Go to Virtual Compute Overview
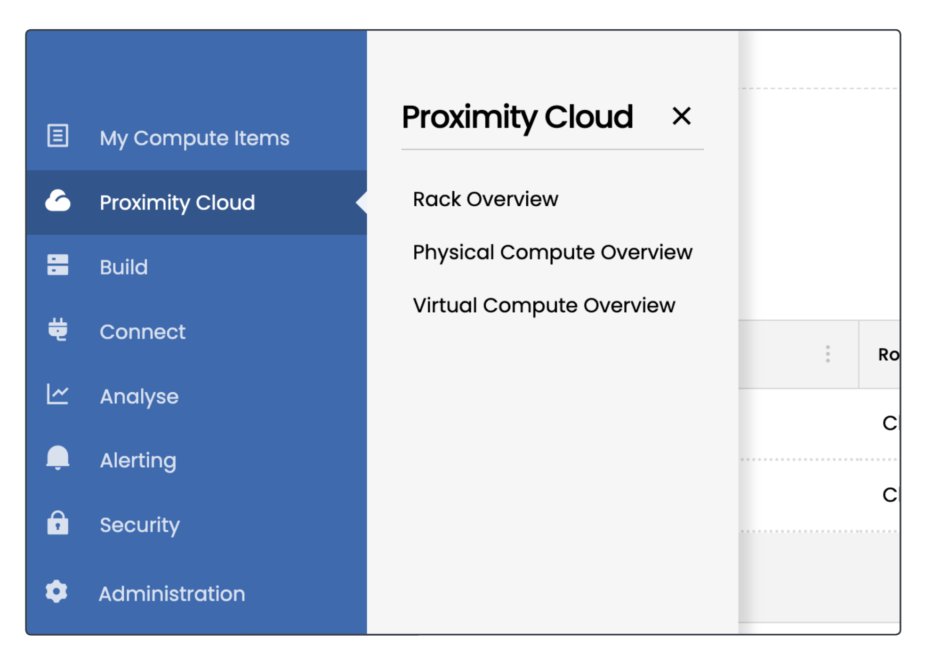The width and height of the screenshot is (941, 672). (544, 306)
